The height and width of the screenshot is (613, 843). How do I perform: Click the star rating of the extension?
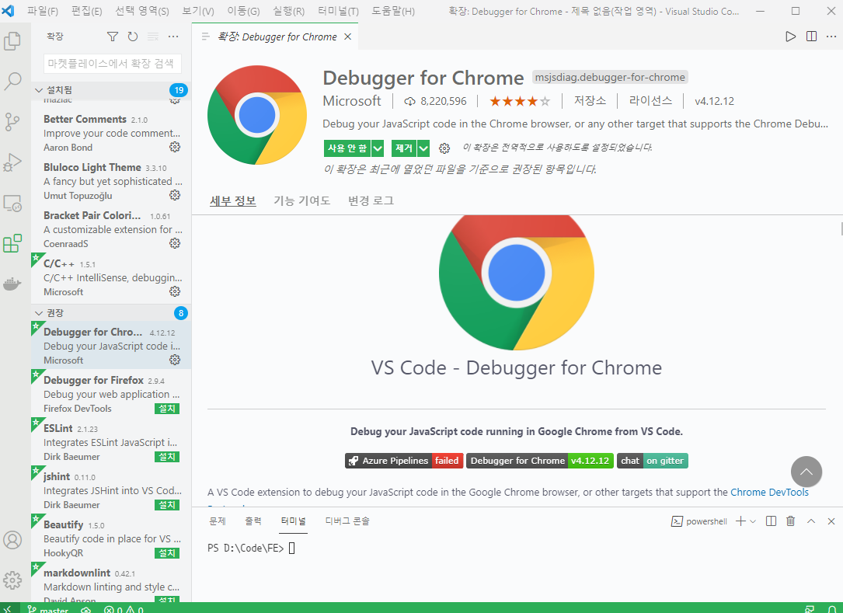click(x=519, y=101)
